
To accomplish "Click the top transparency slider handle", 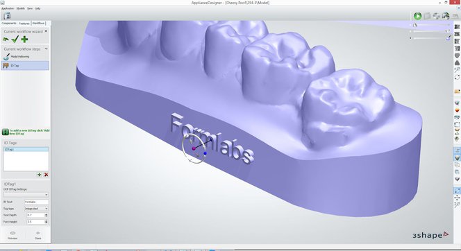I will coord(415,25).
